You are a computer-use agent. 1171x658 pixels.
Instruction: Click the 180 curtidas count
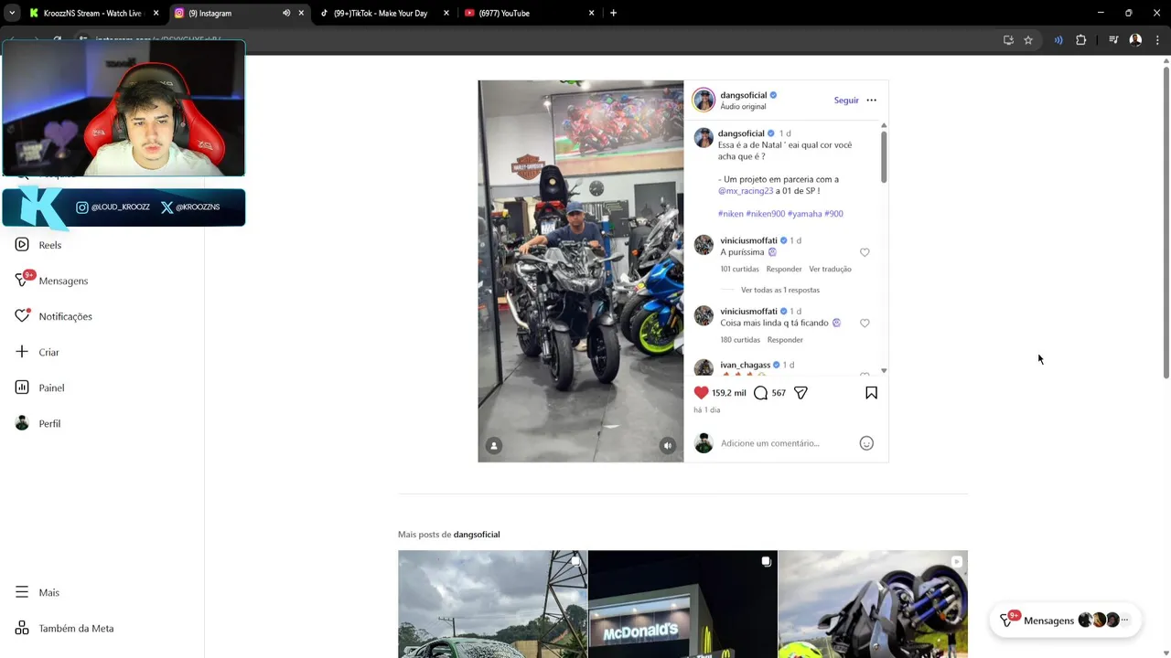click(x=740, y=340)
